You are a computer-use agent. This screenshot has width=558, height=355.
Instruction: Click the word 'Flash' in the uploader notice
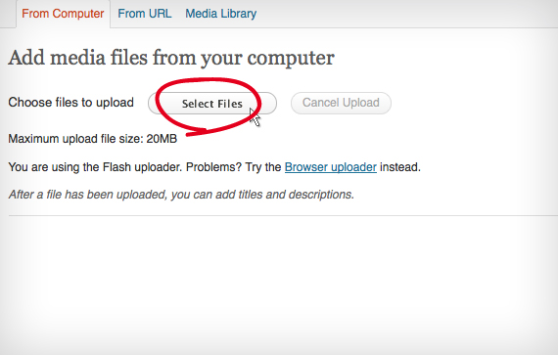click(x=116, y=167)
